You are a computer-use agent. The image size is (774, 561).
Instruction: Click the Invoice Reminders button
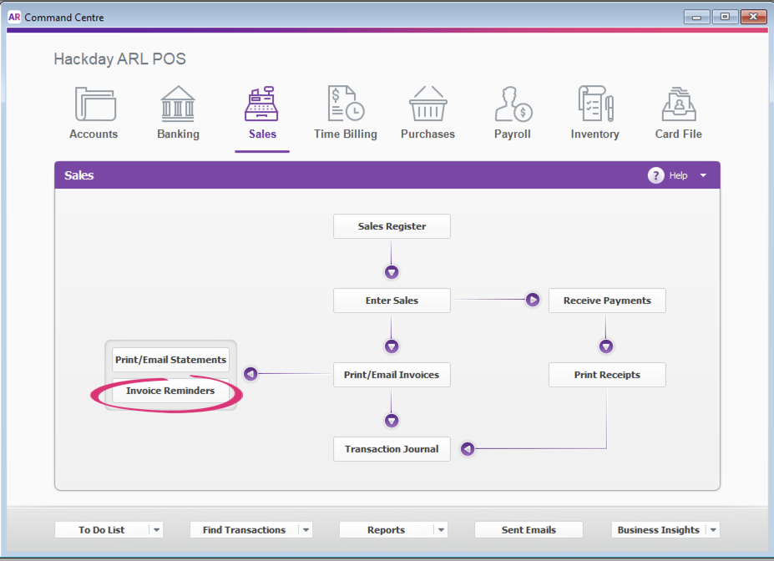[x=170, y=391]
